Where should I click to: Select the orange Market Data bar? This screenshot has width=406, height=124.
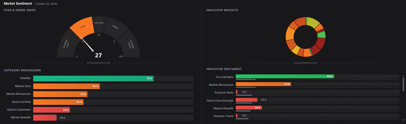click(66, 86)
